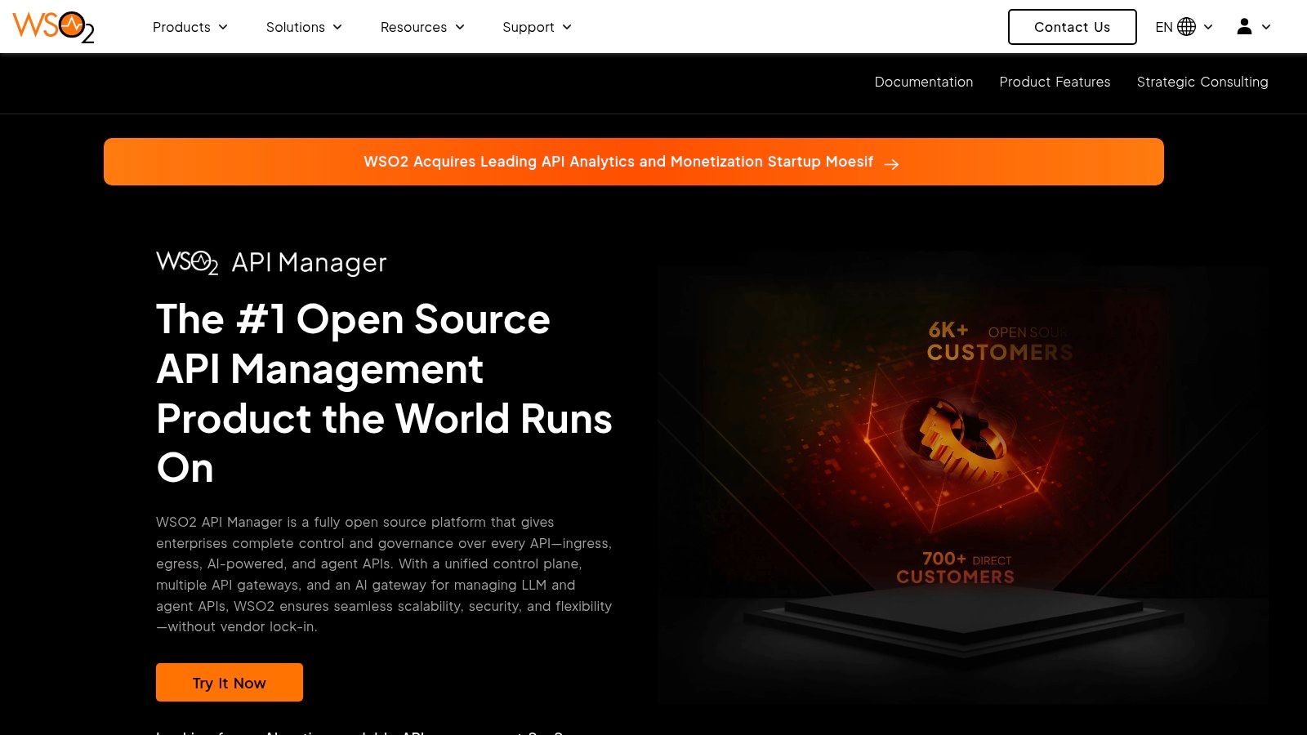The height and width of the screenshot is (735, 1307).
Task: Expand the Resources menu chevron
Action: tap(460, 27)
